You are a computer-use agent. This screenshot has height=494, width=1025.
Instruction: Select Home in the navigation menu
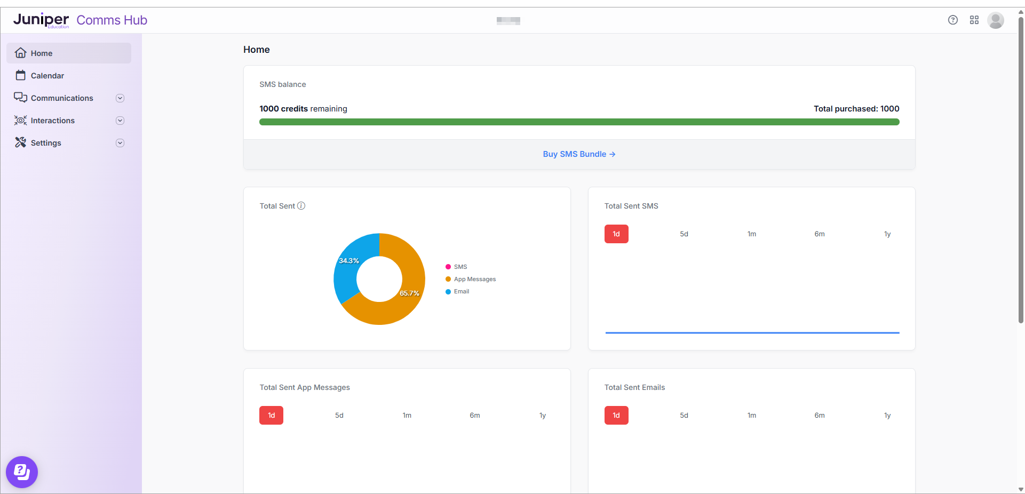coord(42,53)
